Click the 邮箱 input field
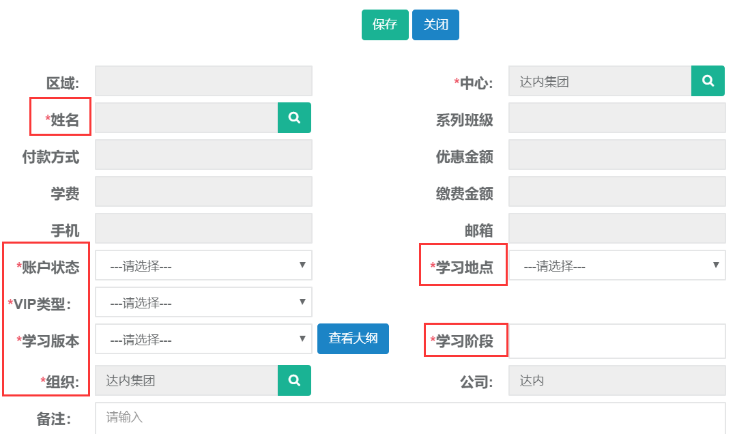 [x=616, y=229]
